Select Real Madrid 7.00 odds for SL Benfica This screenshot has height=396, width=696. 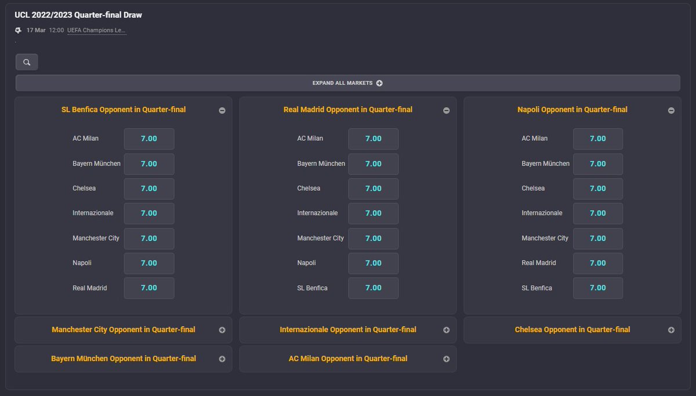149,288
